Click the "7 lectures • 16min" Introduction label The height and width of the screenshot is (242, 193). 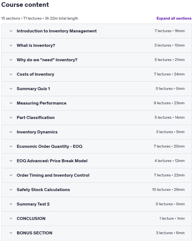coord(170,31)
